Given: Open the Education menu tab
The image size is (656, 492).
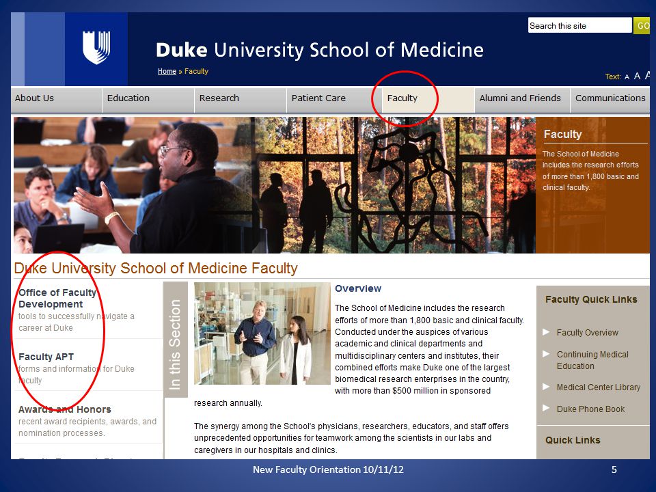Looking at the screenshot, I should 148,100.
